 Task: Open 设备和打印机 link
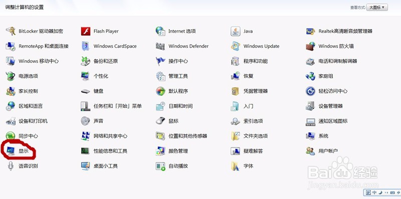(33, 121)
